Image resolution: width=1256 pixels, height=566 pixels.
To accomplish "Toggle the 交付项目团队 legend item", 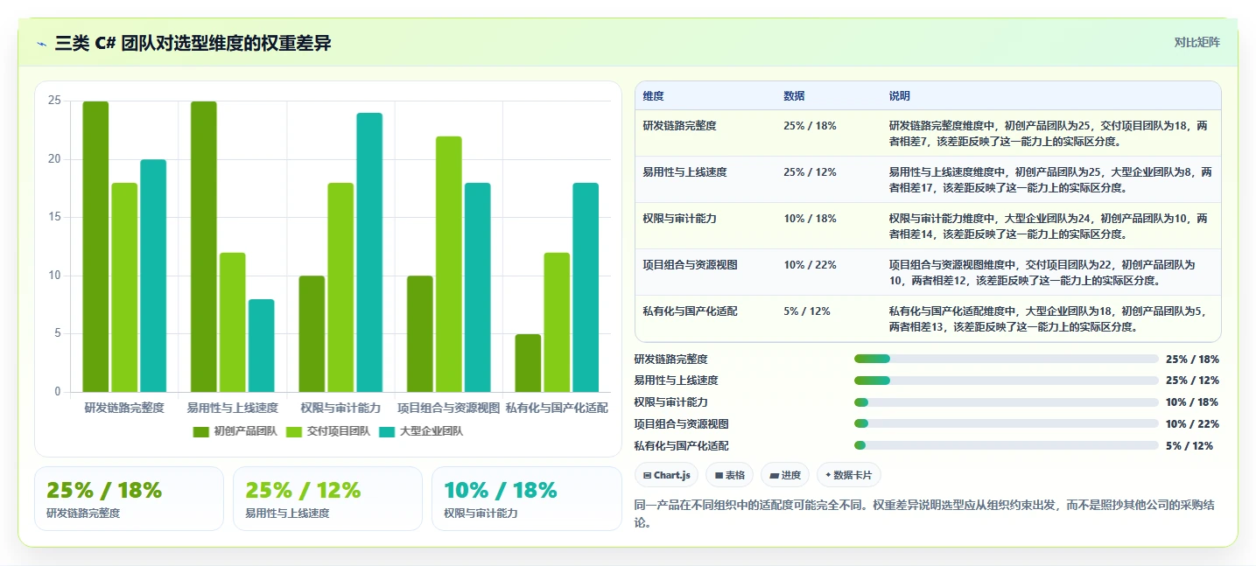I will (327, 431).
